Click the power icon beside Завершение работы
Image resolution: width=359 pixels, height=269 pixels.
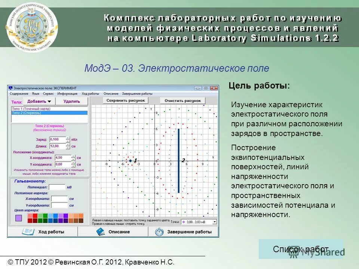point(159,232)
